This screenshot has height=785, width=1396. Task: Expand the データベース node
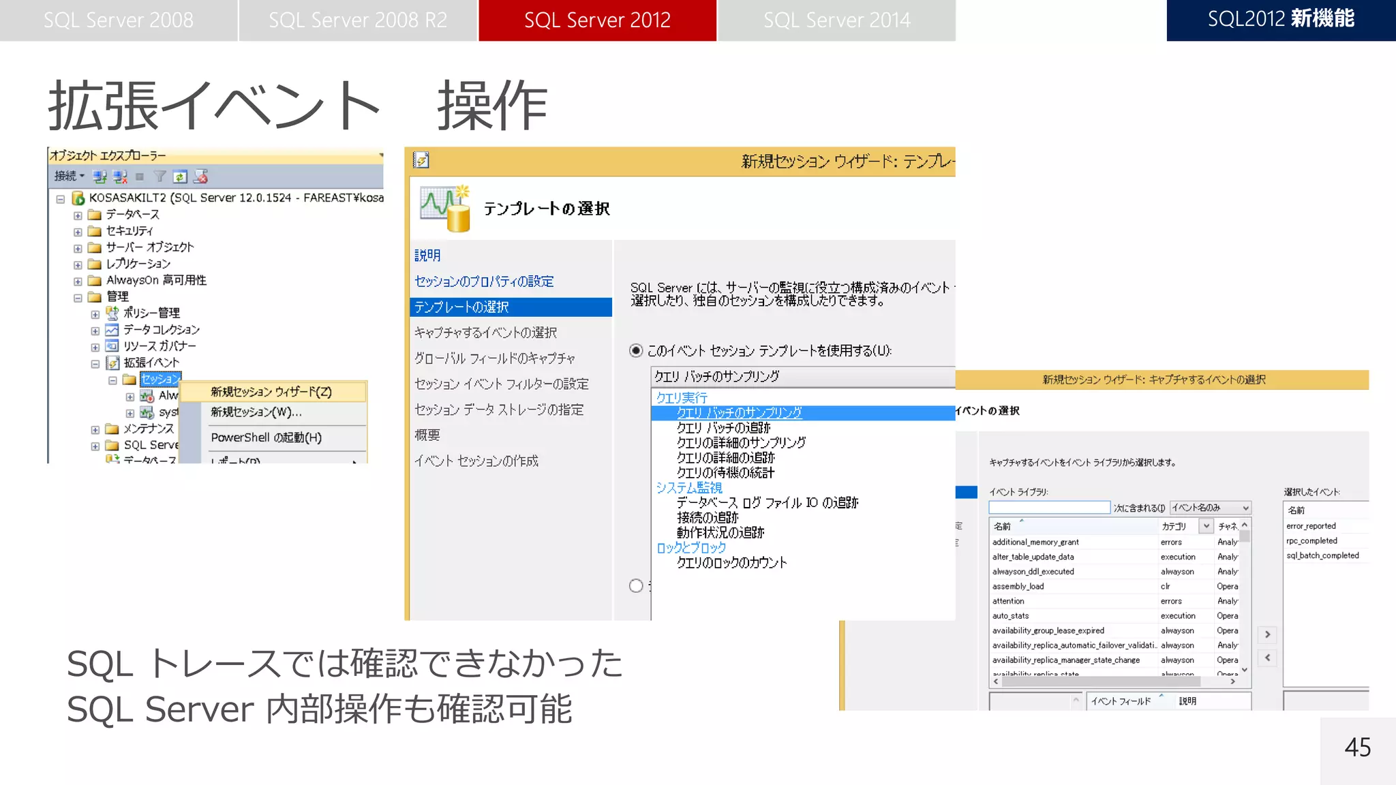(78, 215)
